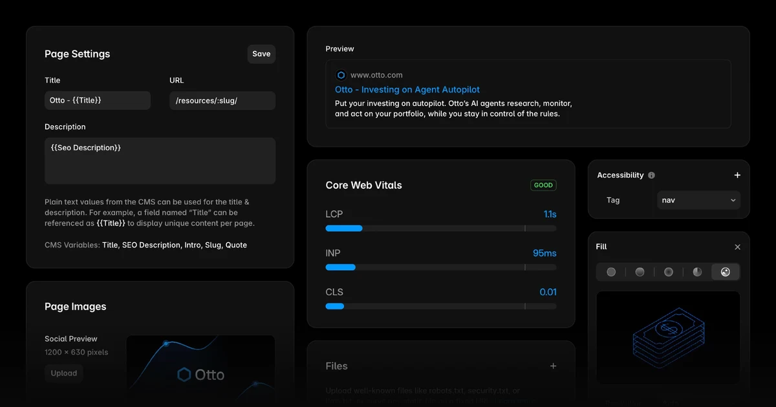Click the CLS progress bar
Screen dimensions: 776x407
[441, 306]
